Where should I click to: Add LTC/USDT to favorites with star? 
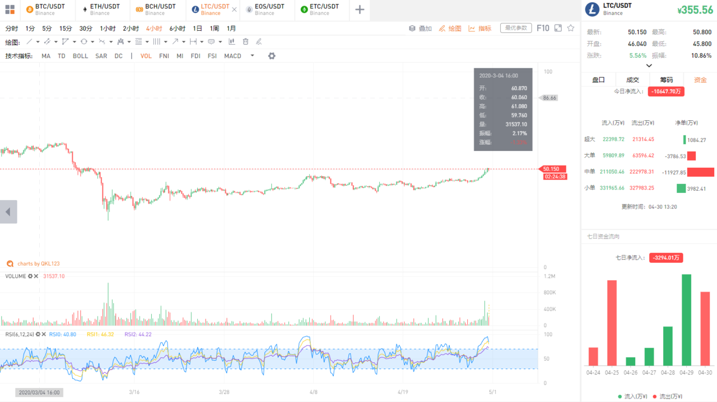tap(571, 28)
